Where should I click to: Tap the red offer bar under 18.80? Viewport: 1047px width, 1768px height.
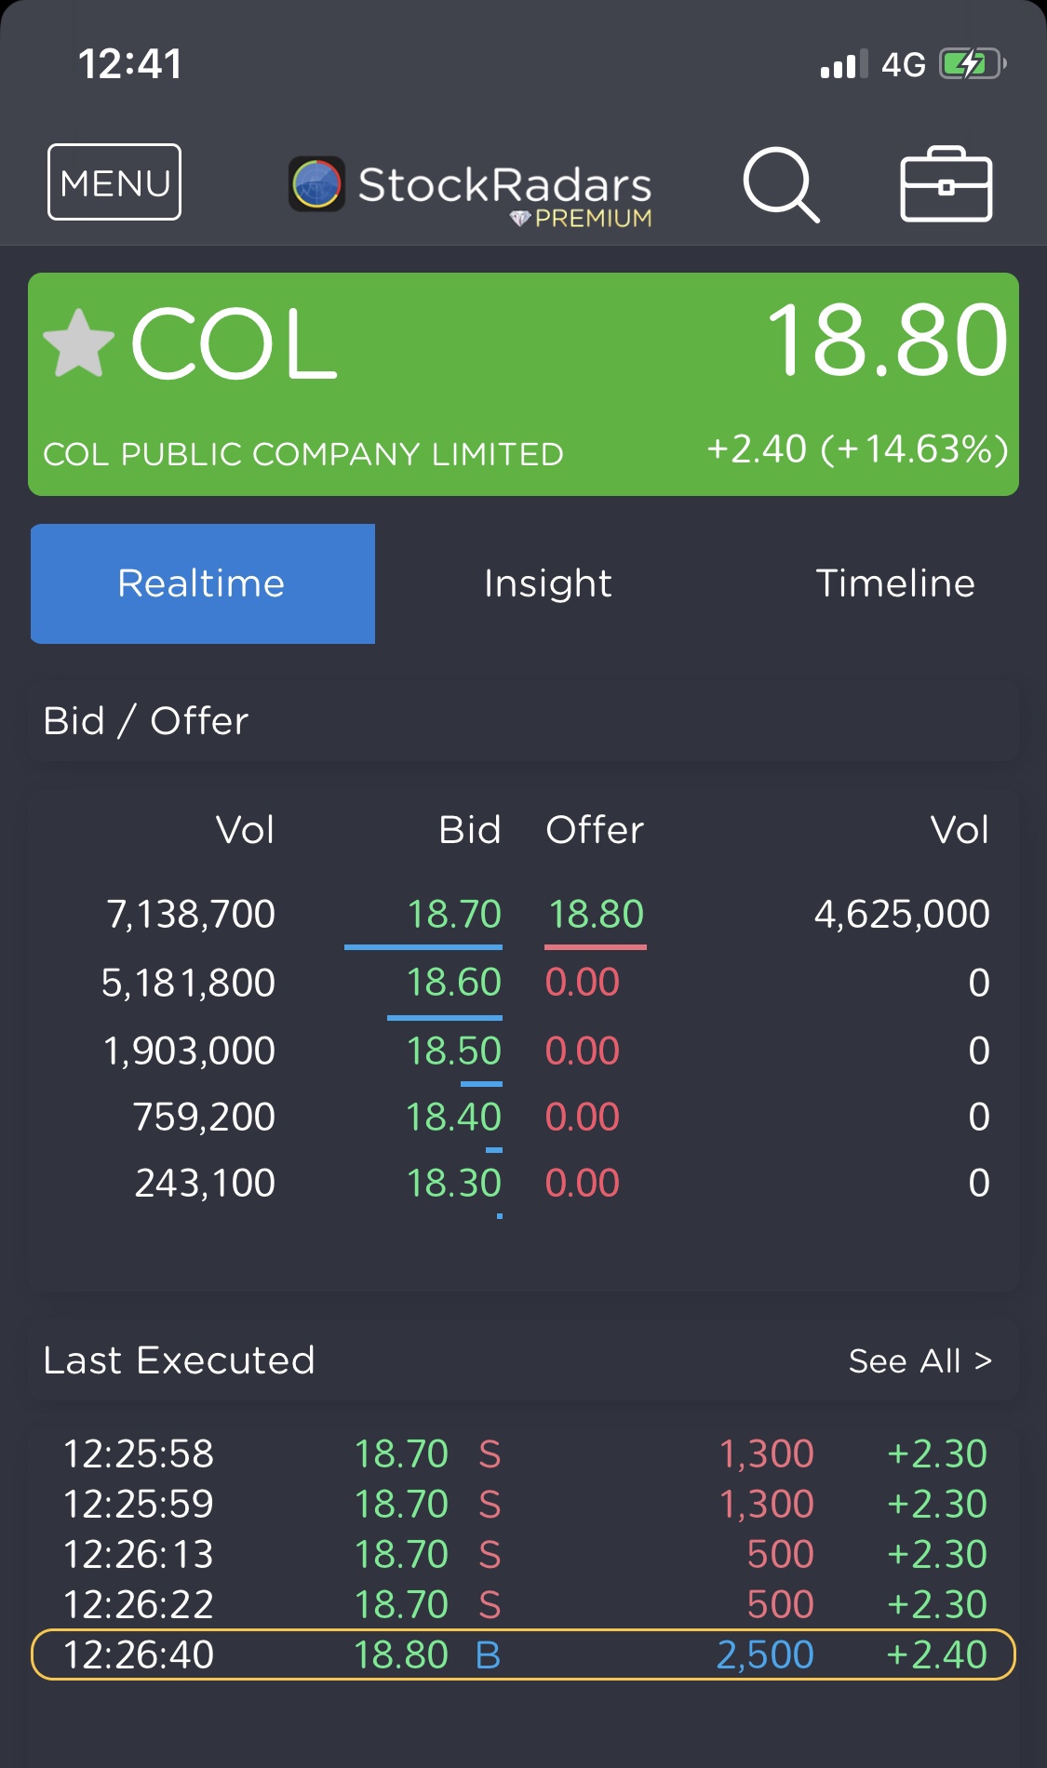point(596,947)
